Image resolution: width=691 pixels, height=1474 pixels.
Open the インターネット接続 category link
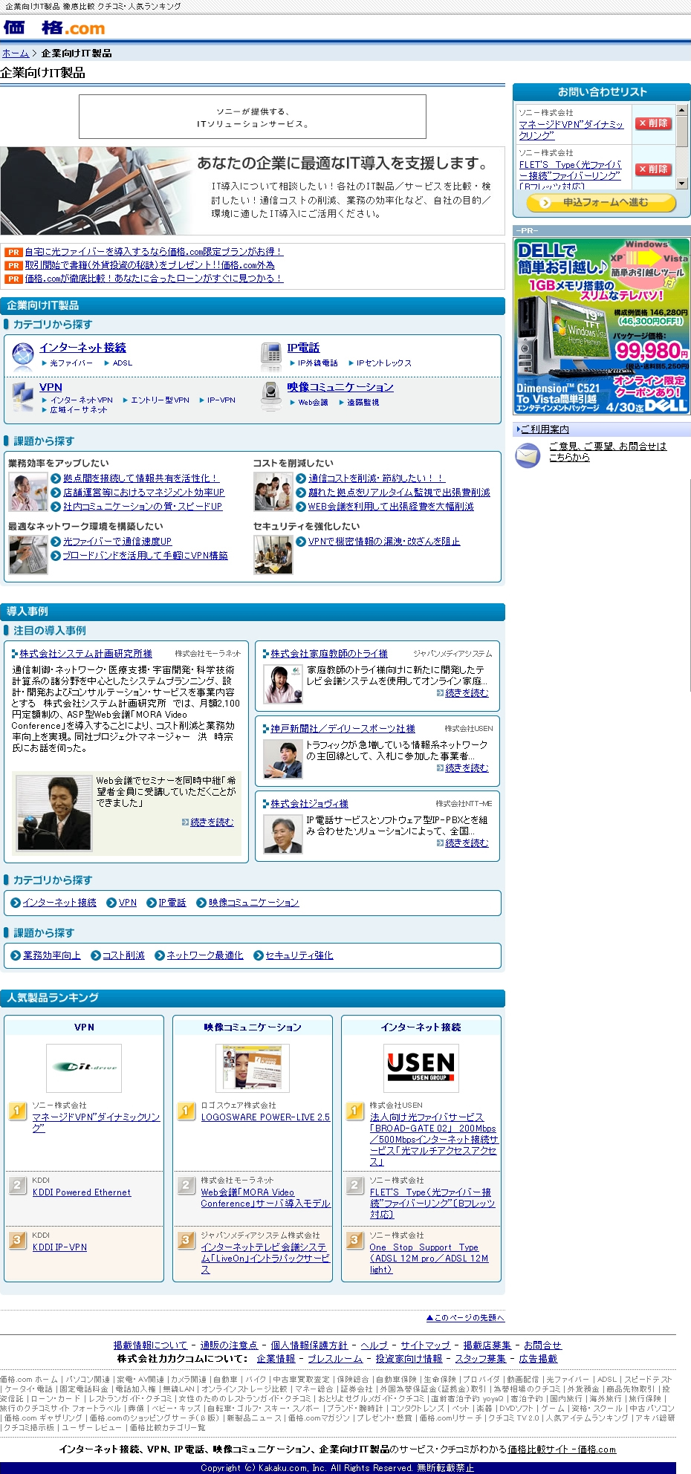pyautogui.click(x=82, y=348)
